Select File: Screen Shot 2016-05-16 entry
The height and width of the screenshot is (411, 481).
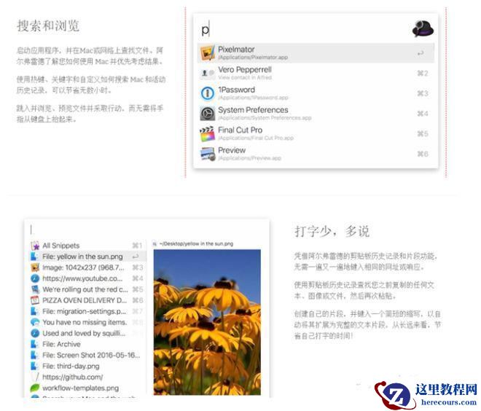click(87, 355)
